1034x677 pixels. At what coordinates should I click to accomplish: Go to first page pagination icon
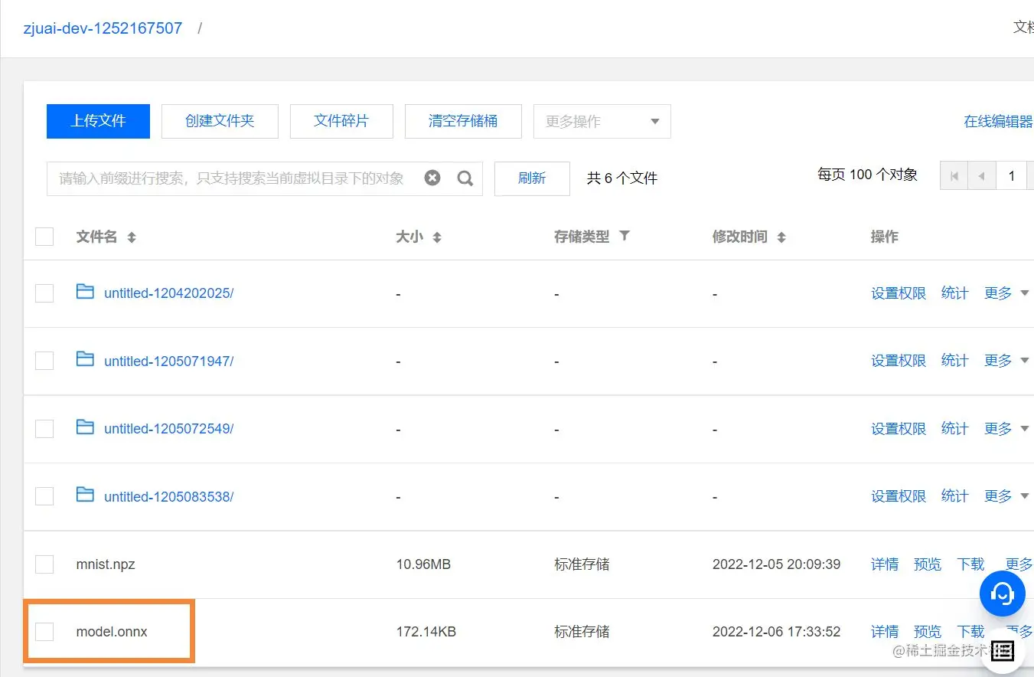(954, 176)
